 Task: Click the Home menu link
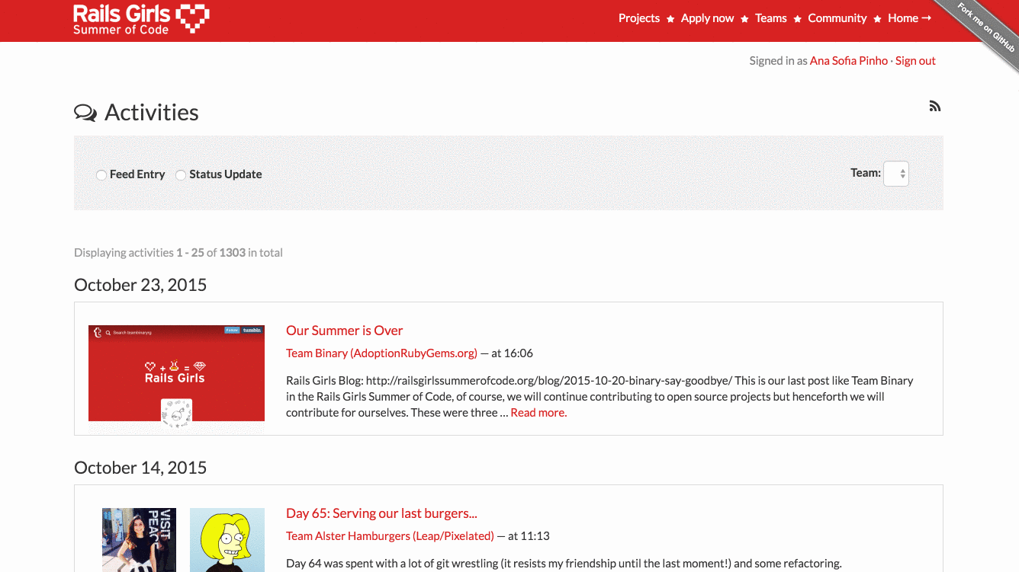coord(909,18)
